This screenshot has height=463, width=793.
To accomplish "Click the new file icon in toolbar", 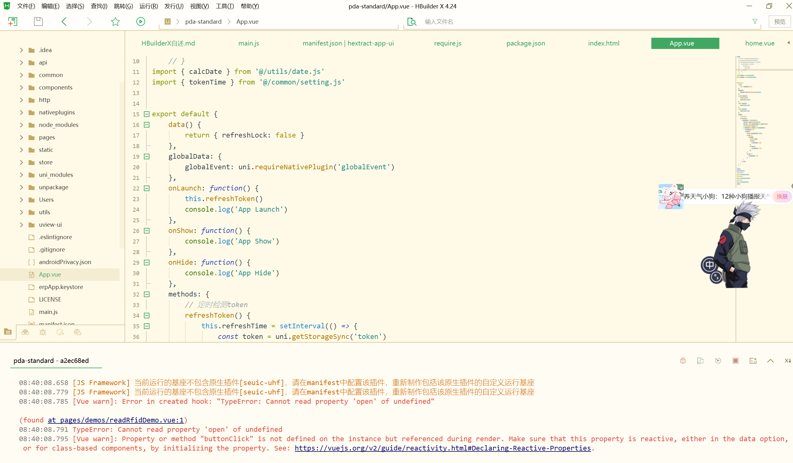I will coord(12,22).
